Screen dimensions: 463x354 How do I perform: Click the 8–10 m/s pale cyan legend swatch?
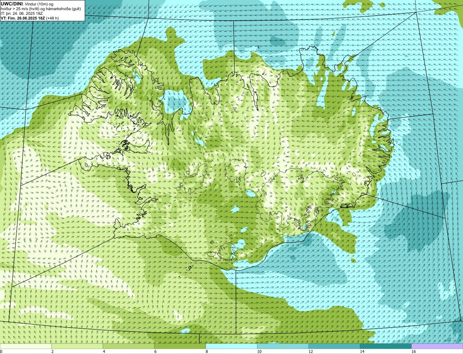point(231,346)
